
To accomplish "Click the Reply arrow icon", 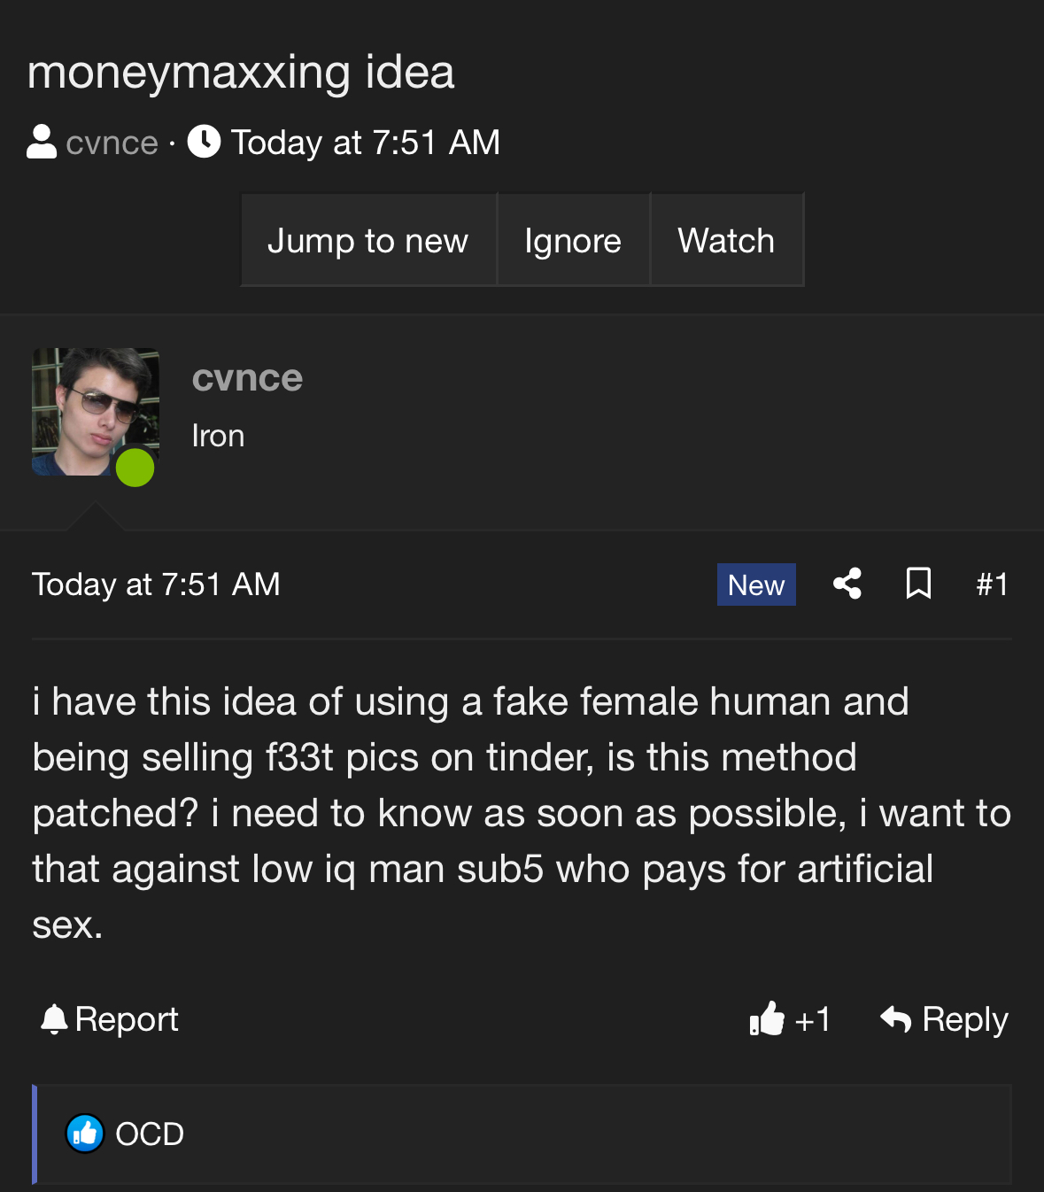I will tap(896, 1019).
